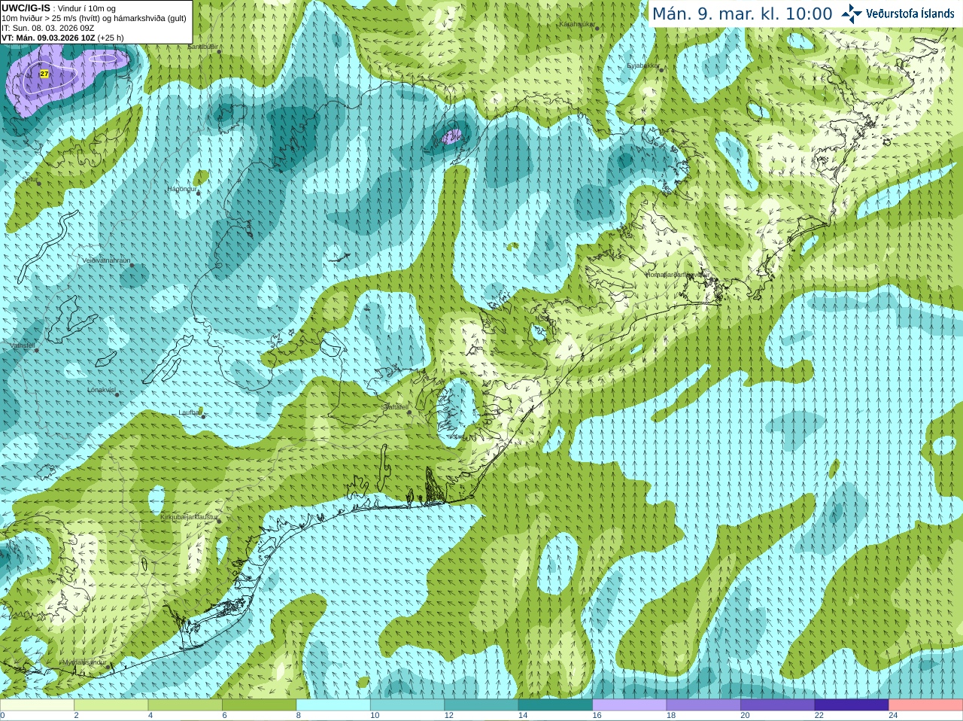Click the legend scale value 4
963x721 pixels.
tap(150, 716)
